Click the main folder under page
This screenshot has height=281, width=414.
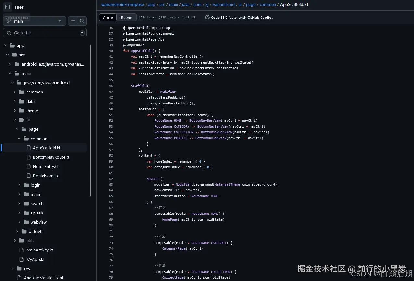click(35, 194)
